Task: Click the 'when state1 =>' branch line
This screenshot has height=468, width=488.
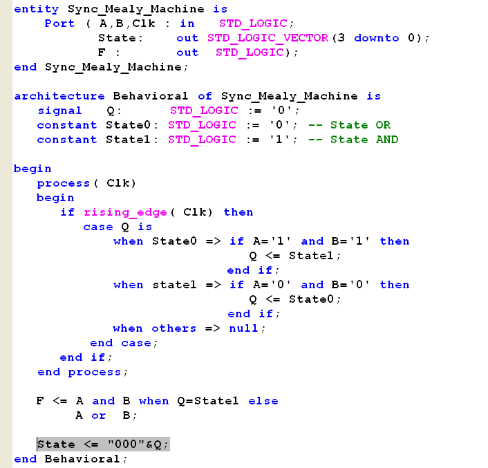Action: pyautogui.click(x=261, y=285)
